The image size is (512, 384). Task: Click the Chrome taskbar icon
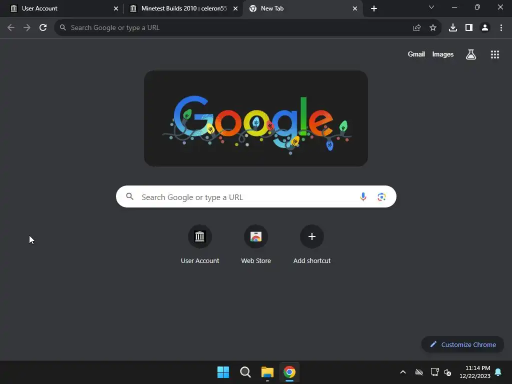point(289,372)
